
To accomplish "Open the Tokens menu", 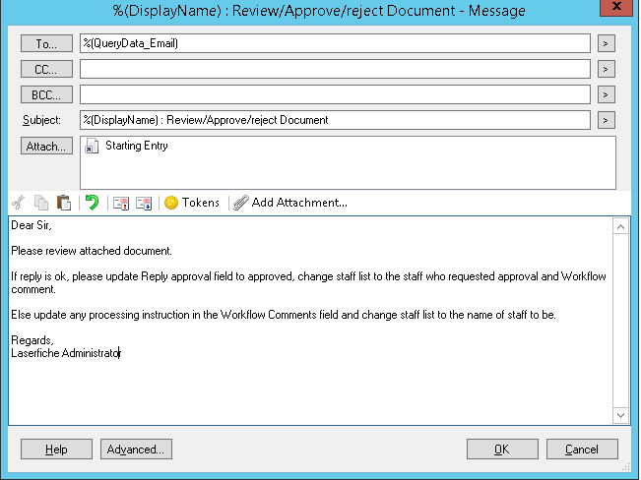I will pyautogui.click(x=192, y=203).
